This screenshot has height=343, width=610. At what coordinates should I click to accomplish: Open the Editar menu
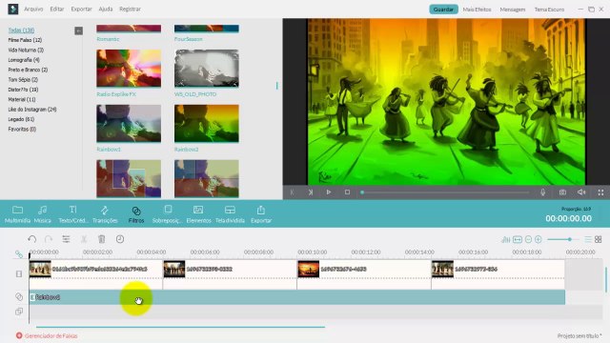pyautogui.click(x=57, y=9)
